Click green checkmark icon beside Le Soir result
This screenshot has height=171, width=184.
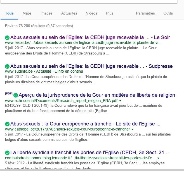tap(7, 38)
